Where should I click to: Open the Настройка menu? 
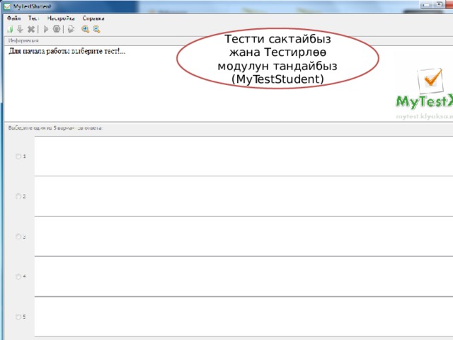(x=61, y=18)
